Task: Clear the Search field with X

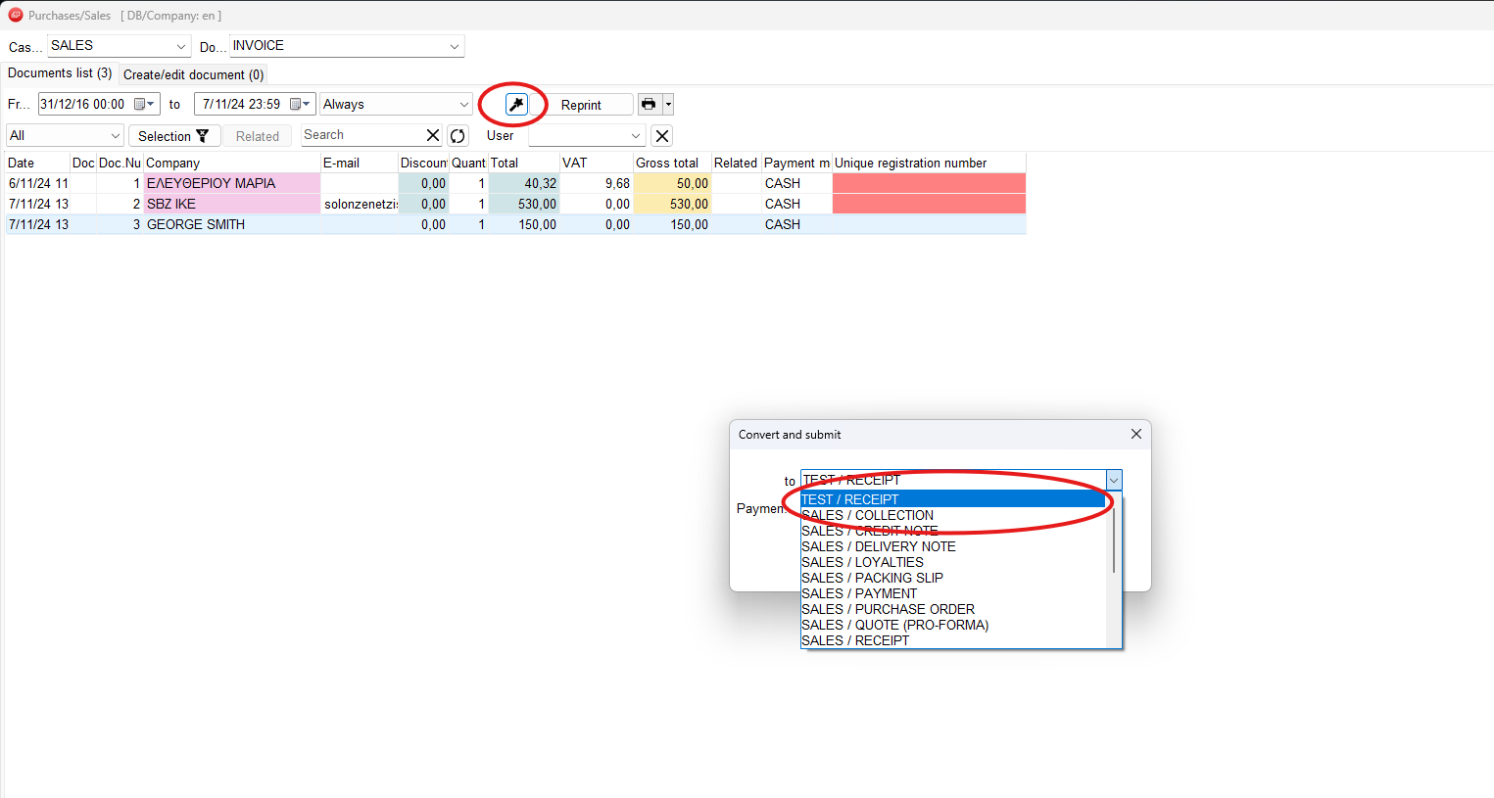Action: pyautogui.click(x=433, y=135)
